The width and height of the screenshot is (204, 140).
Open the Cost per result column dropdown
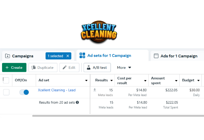[145, 81]
